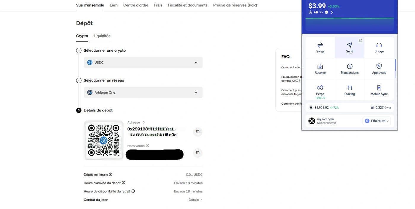
Task: Click the 0,01 USDC minimum value
Action: [194, 175]
